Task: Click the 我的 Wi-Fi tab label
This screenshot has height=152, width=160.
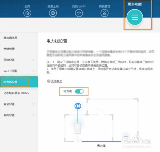Action: coord(79,6)
